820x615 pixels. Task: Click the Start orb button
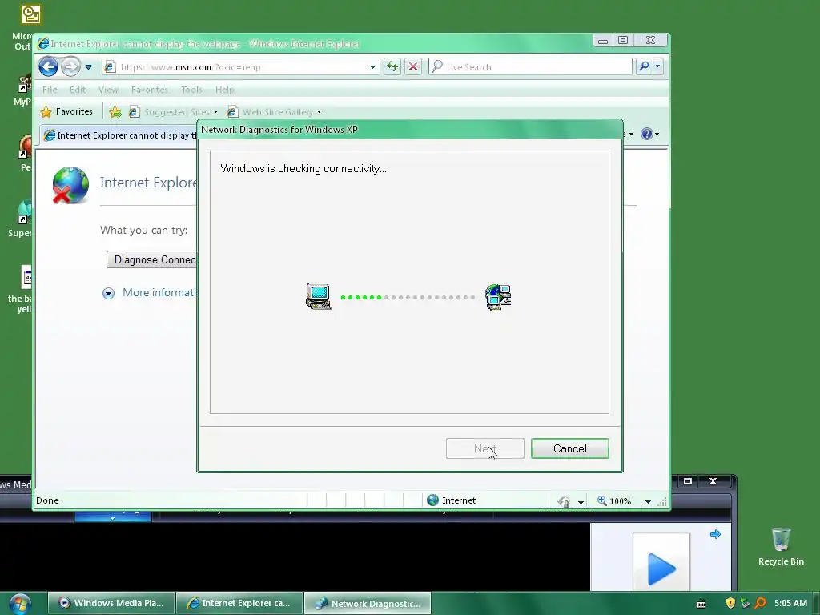[x=20, y=604]
